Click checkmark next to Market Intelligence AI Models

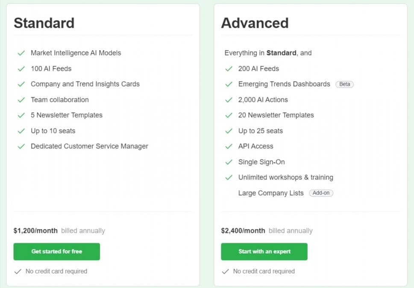click(x=21, y=53)
